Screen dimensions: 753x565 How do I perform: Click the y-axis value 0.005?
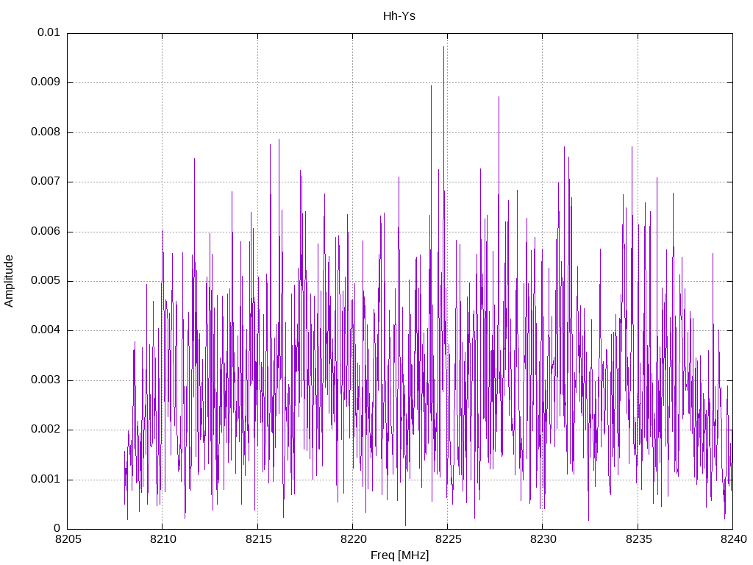click(46, 281)
